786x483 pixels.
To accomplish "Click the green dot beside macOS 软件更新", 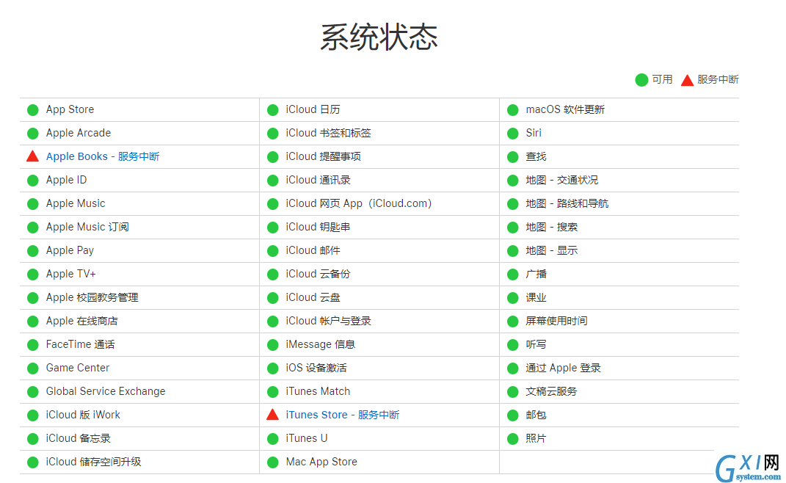I will [x=513, y=110].
